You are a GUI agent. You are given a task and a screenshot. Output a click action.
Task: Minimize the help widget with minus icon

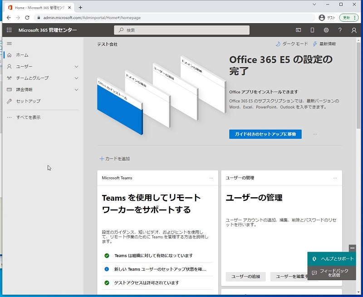pyautogui.click(x=353, y=248)
